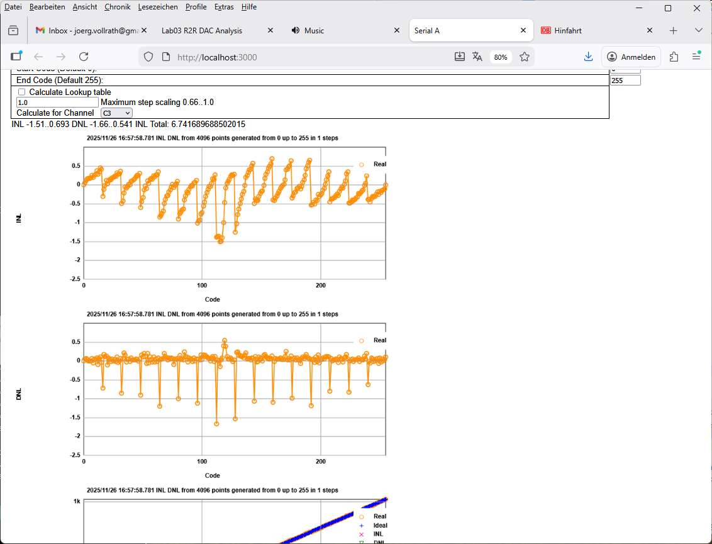Open a new tab with plus button
The image size is (712, 544).
673,30
